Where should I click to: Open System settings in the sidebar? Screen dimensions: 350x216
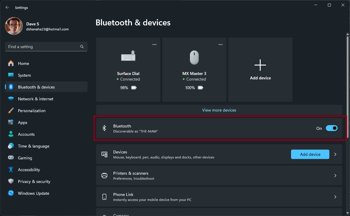46,75
